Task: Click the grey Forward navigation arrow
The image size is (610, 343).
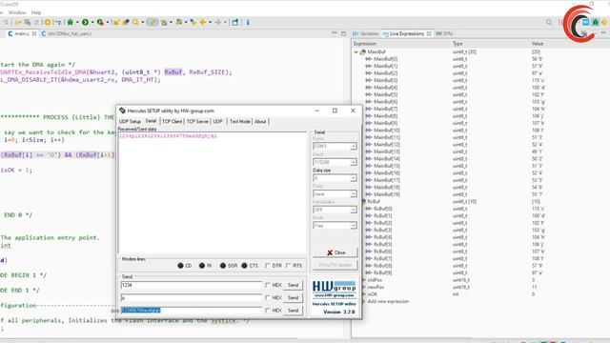Action: 218,23
